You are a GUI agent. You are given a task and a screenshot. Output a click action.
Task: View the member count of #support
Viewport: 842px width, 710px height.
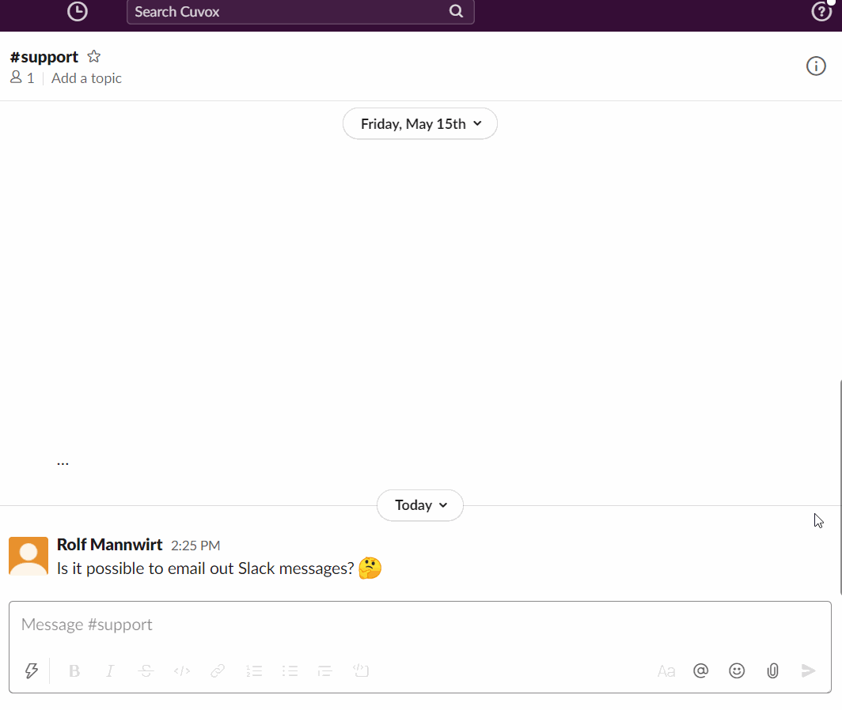pyautogui.click(x=22, y=77)
